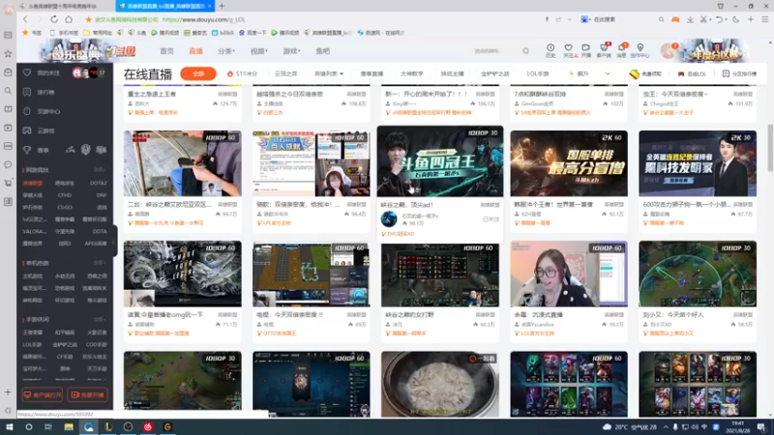Viewport: 774px width, 435px height.
Task: Open File Explorer from the taskbar
Action: (x=69, y=427)
